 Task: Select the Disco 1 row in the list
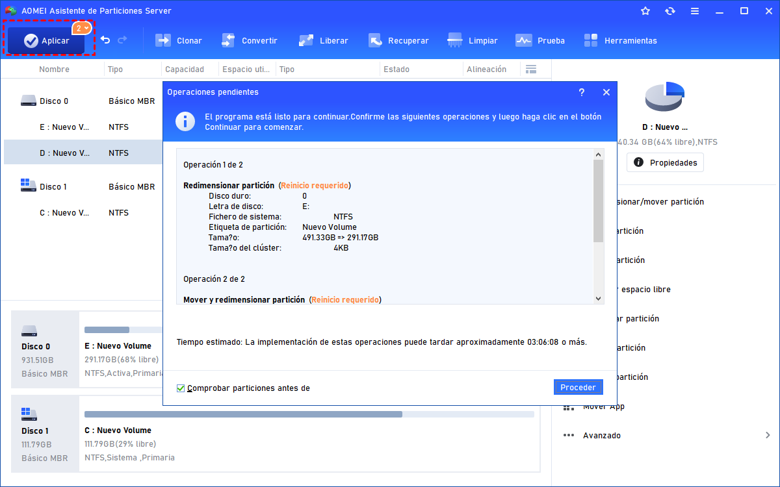click(x=83, y=186)
